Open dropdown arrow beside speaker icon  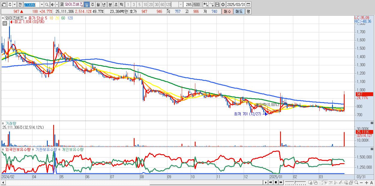pos(57,4)
